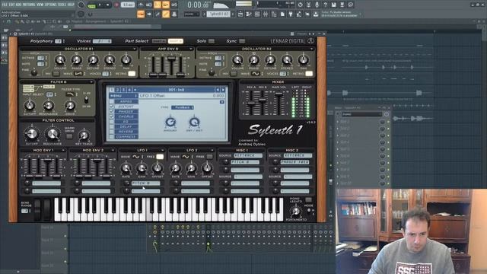Click the question mark help icon
Viewport: 487px width, 274px height.
point(325,5)
